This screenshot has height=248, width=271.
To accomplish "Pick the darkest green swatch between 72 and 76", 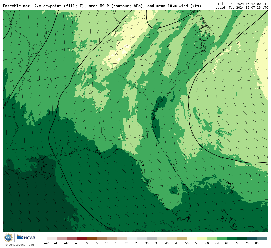I will [x=242, y=238].
